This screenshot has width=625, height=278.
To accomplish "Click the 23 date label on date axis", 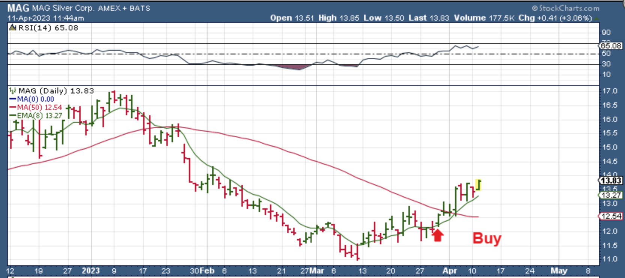I will coord(166,271).
